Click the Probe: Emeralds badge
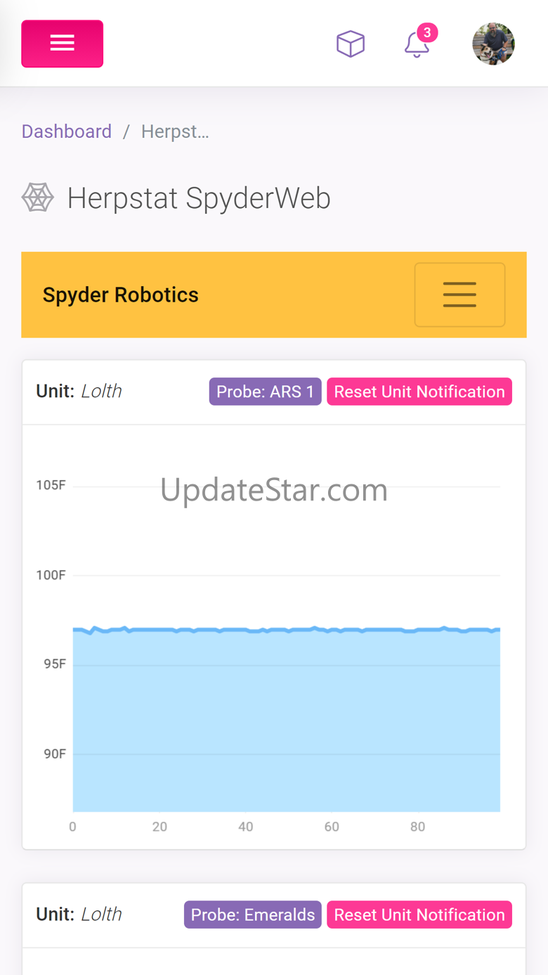Image resolution: width=548 pixels, height=975 pixels. 253,915
